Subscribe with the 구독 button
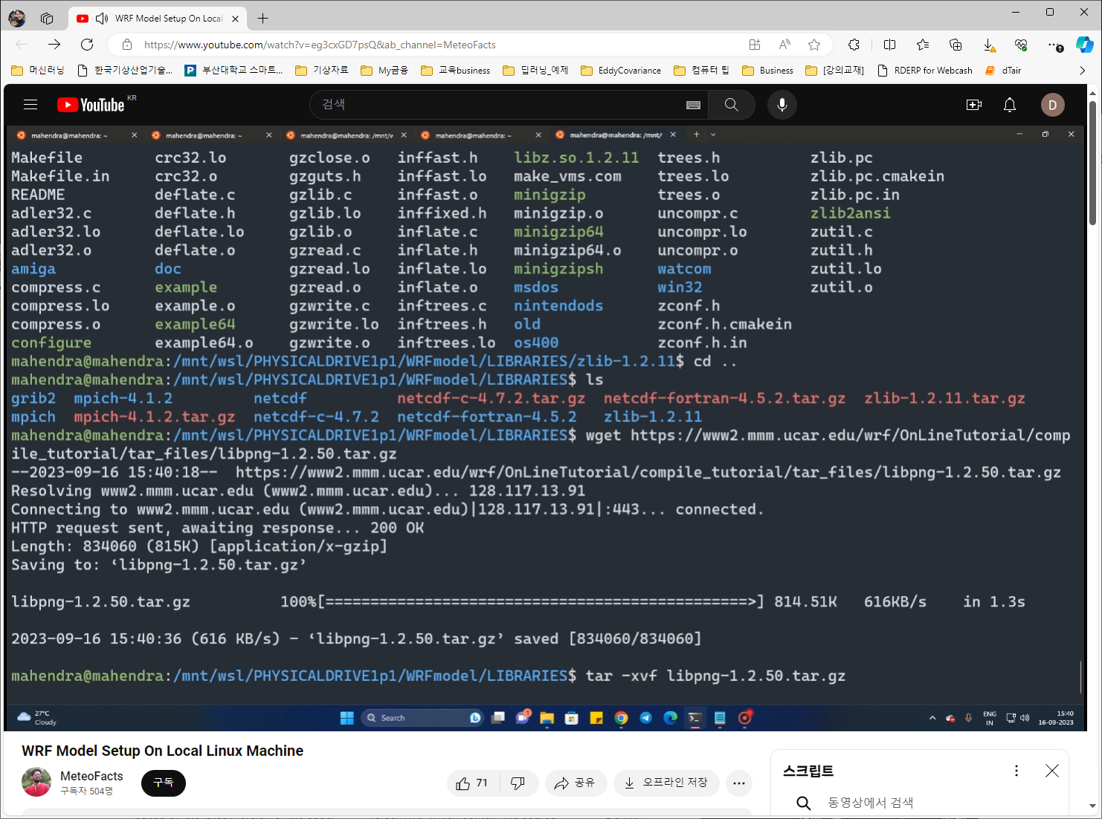This screenshot has width=1102, height=819. 164,783
